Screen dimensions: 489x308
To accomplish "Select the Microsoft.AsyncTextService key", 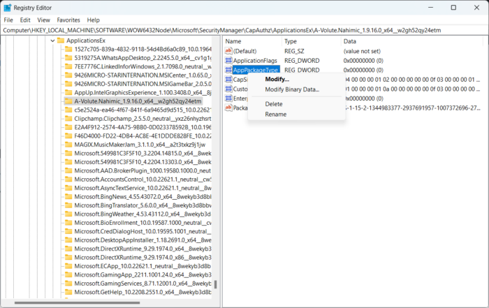I will (x=143, y=188).
